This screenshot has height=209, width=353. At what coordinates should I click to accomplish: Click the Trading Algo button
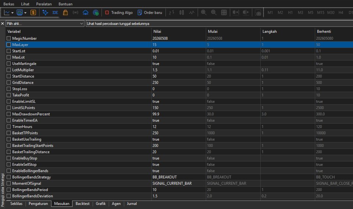click(119, 13)
